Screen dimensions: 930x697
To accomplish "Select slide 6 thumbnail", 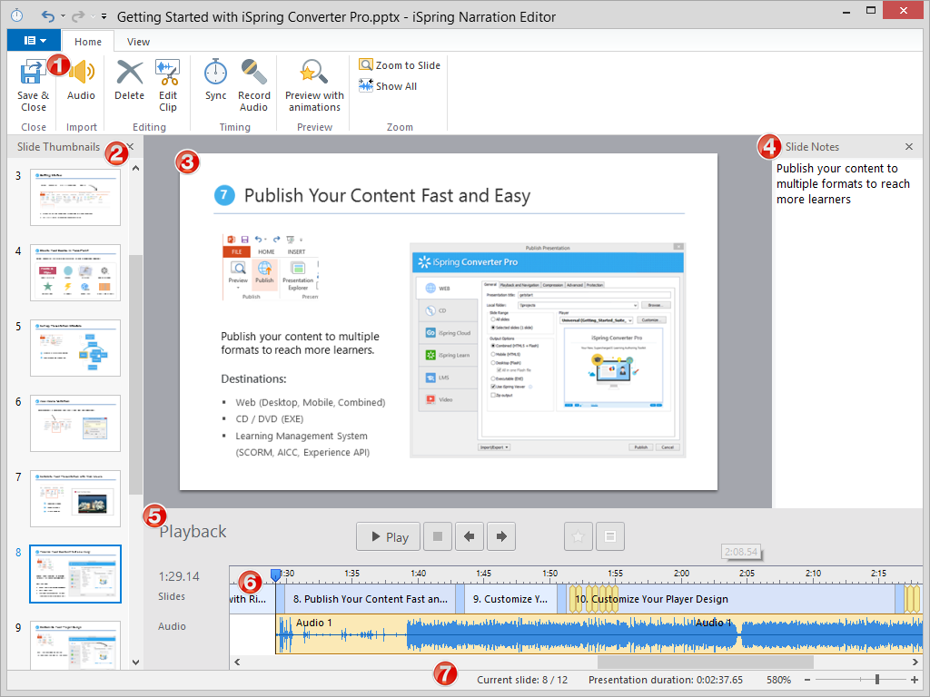I will (x=75, y=423).
